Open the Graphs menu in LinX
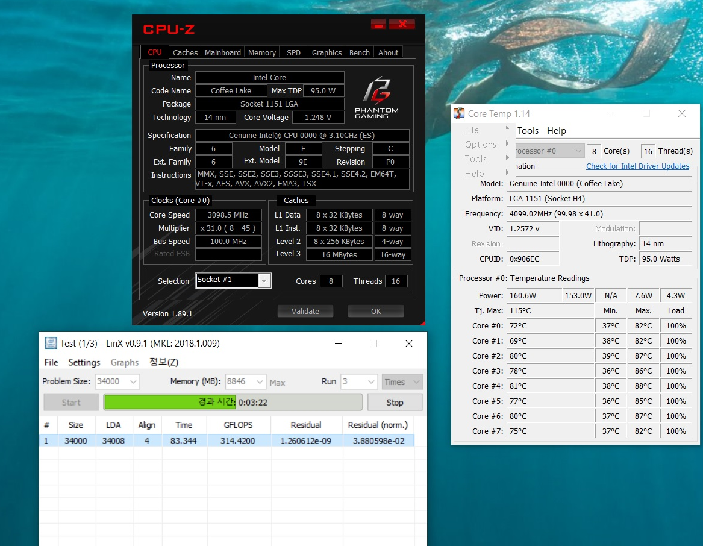Screen dimensions: 703x546 (125, 363)
